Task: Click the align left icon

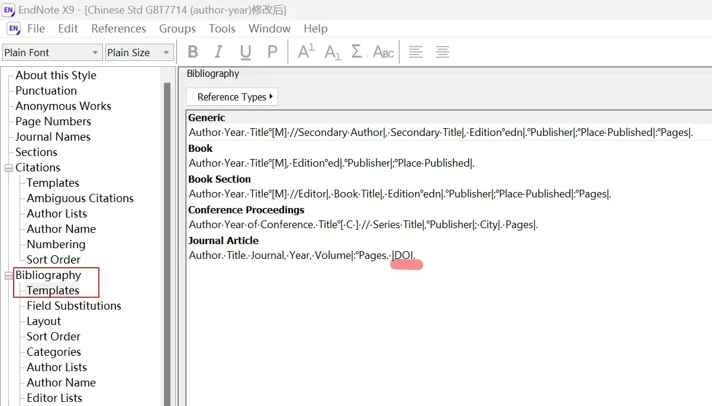Action: click(x=416, y=52)
